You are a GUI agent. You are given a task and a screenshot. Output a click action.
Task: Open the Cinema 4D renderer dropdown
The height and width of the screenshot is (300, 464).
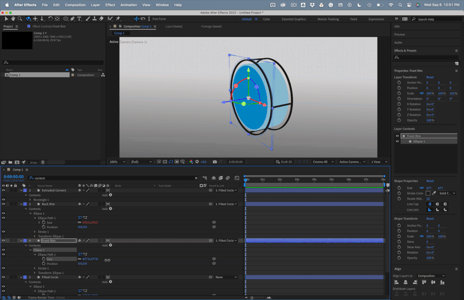[323, 161]
